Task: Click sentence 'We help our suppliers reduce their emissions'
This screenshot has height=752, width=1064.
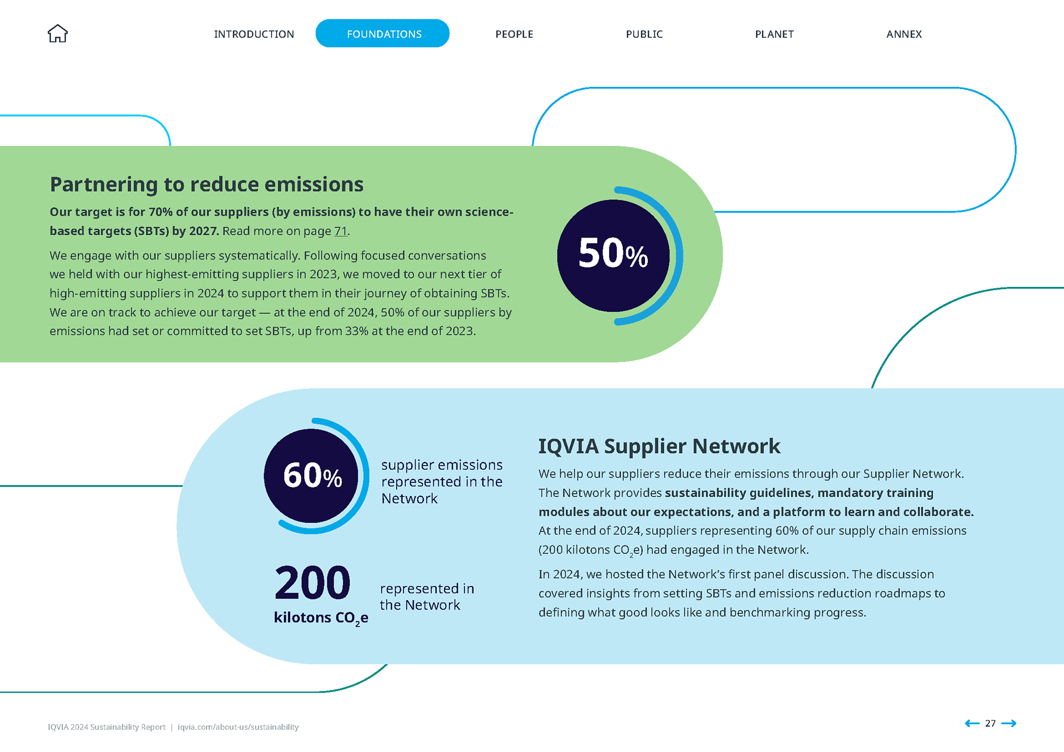Action: 751,474
